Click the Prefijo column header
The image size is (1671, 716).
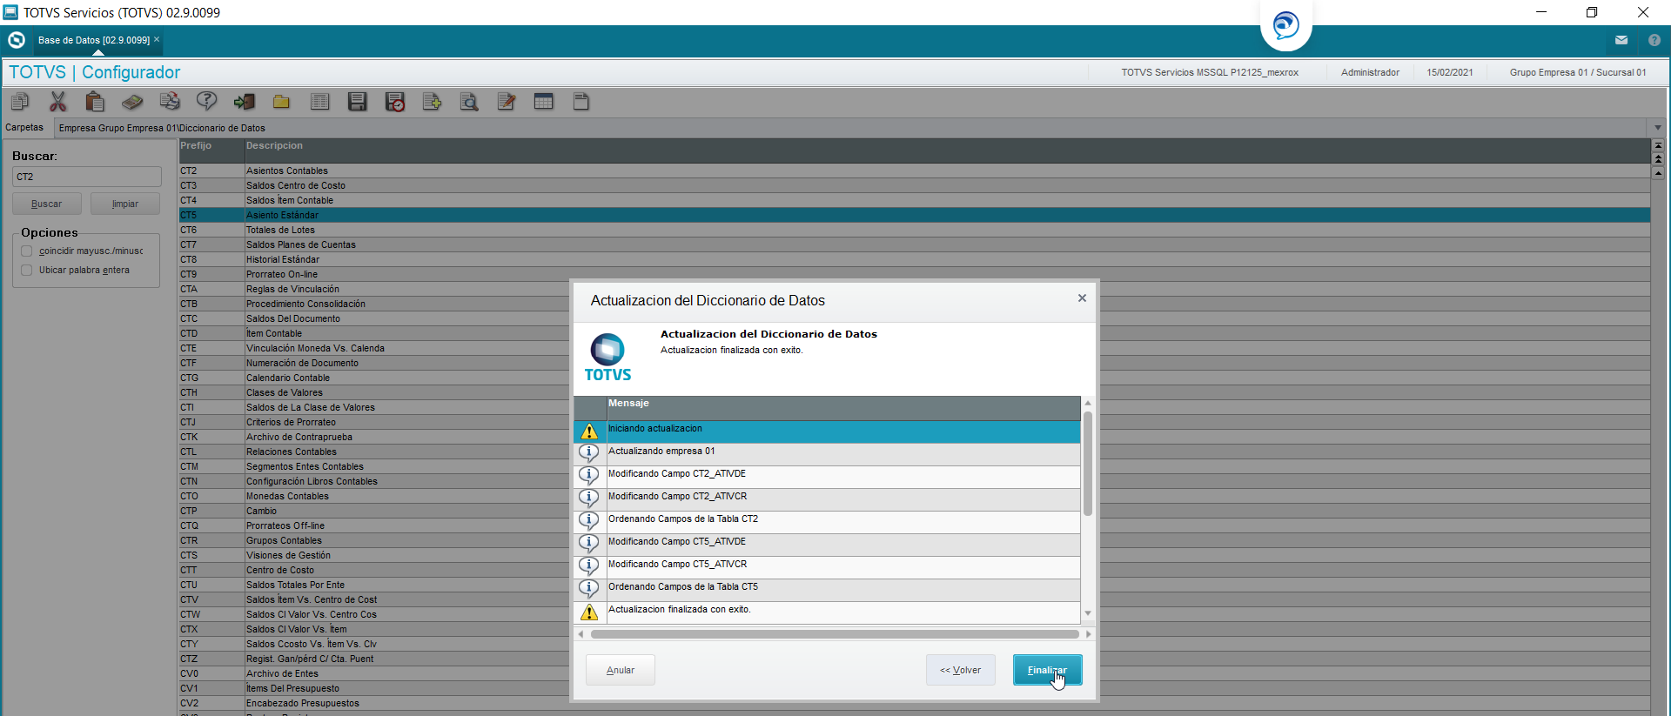coord(211,150)
